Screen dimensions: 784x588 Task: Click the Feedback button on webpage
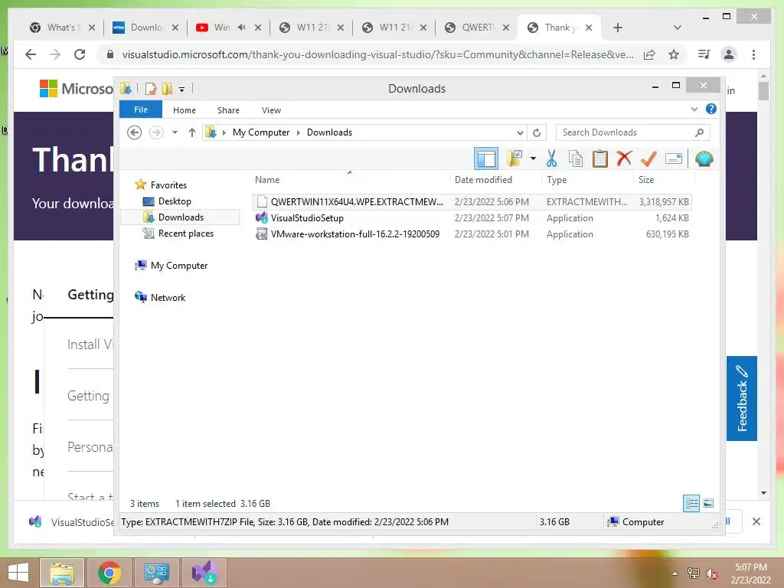pos(742,398)
